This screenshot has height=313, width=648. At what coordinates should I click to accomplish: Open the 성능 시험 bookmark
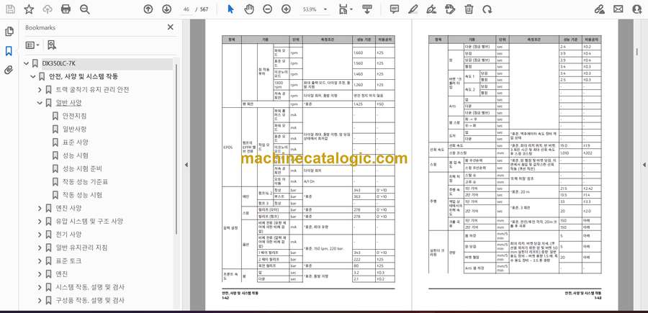[75, 155]
